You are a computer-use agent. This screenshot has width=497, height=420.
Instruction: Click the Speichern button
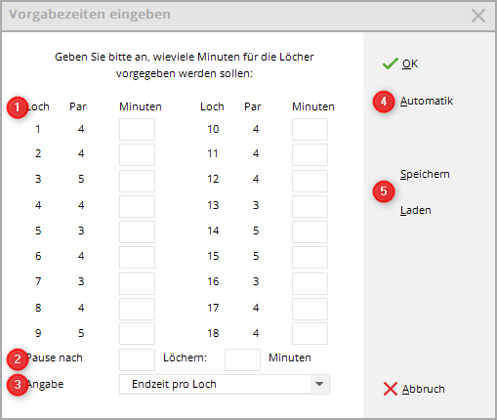click(425, 174)
